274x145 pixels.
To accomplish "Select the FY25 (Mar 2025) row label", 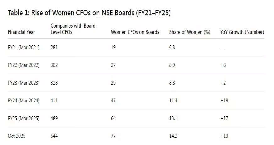I will point(24,118).
